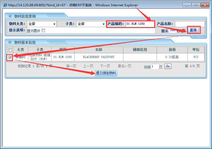Viewport: 212px width, 149px height.
Task: Click the Go page jump button
Action: (168, 66)
